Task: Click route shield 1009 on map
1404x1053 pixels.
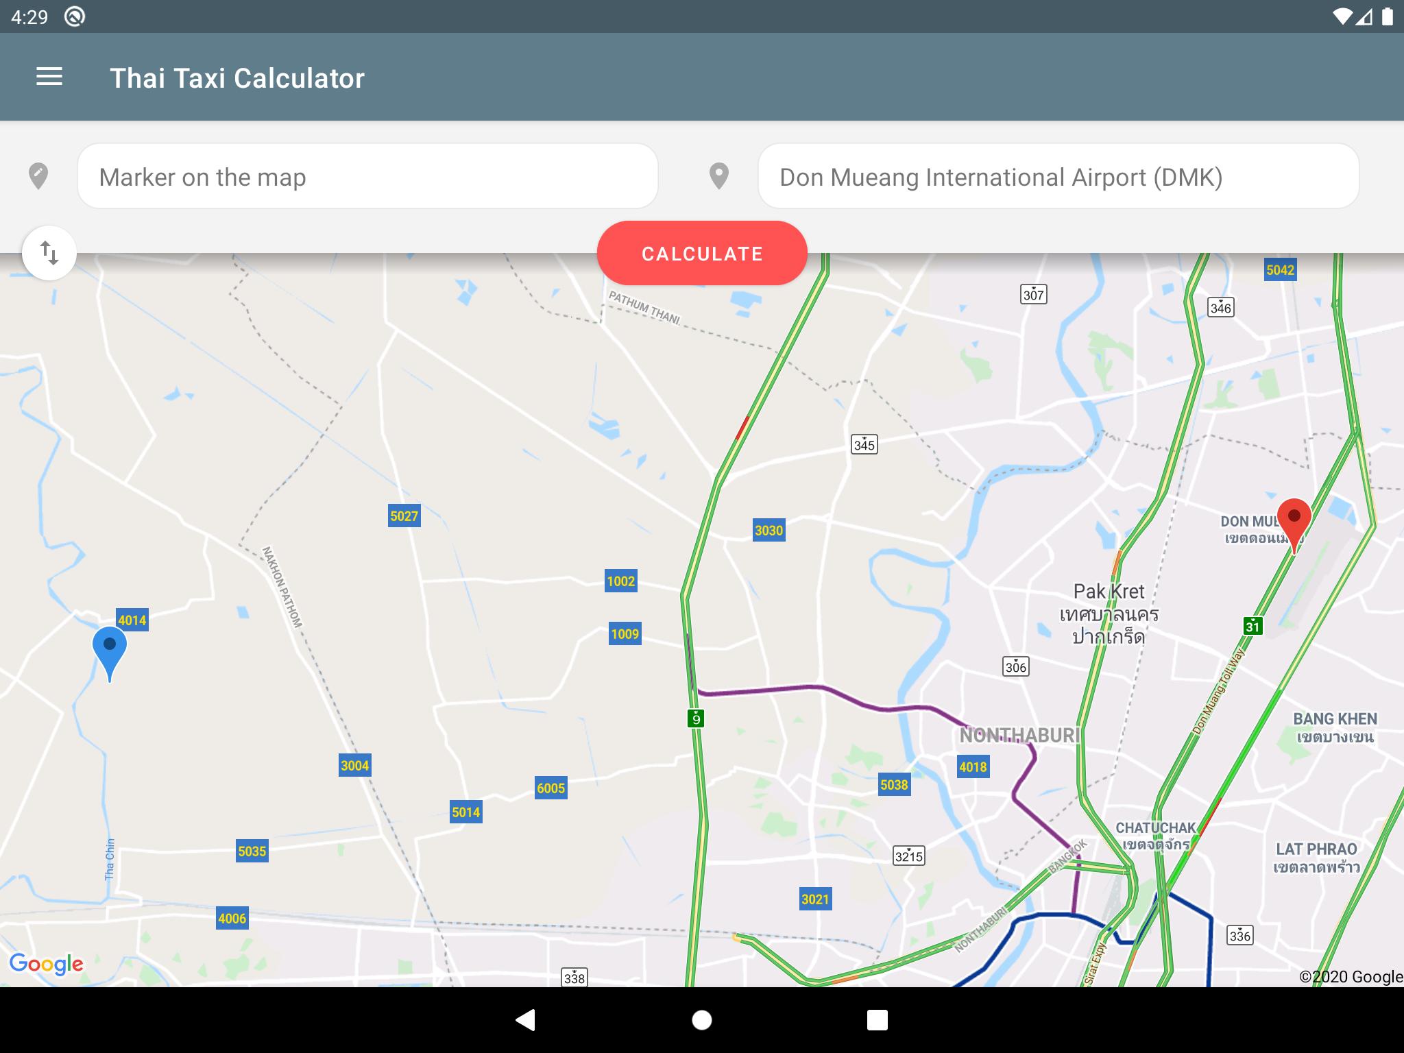Action: point(625,634)
